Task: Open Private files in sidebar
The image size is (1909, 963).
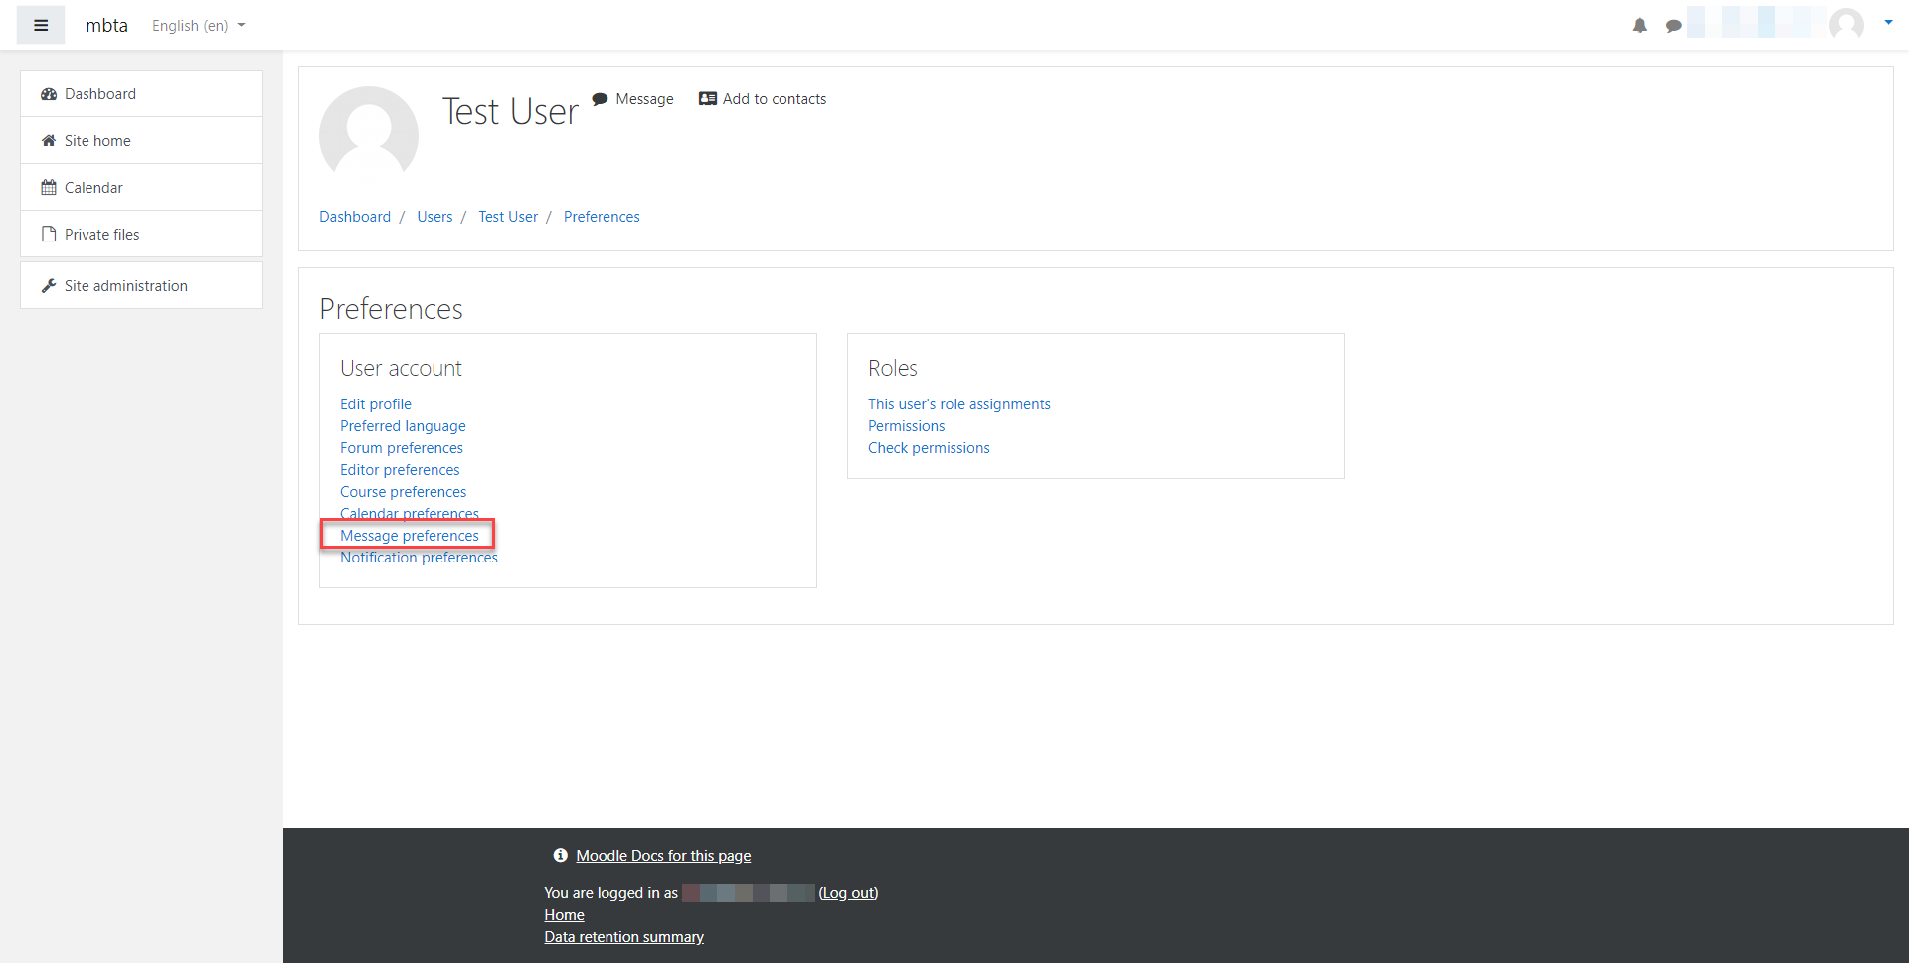Action: (x=141, y=234)
